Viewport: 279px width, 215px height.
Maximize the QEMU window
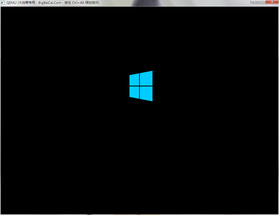262,2
